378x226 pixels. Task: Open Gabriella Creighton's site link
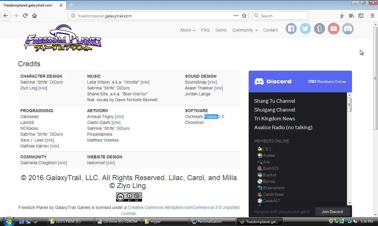(x=62, y=163)
